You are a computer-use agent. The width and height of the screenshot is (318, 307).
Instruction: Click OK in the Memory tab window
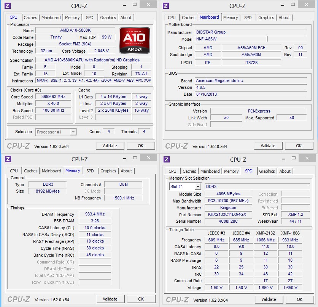click(x=141, y=299)
